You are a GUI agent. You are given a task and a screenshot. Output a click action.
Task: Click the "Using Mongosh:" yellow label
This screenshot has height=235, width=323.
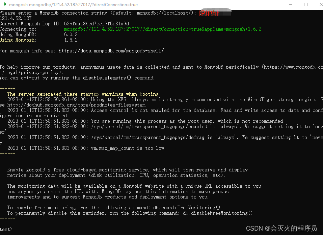tap(18, 40)
